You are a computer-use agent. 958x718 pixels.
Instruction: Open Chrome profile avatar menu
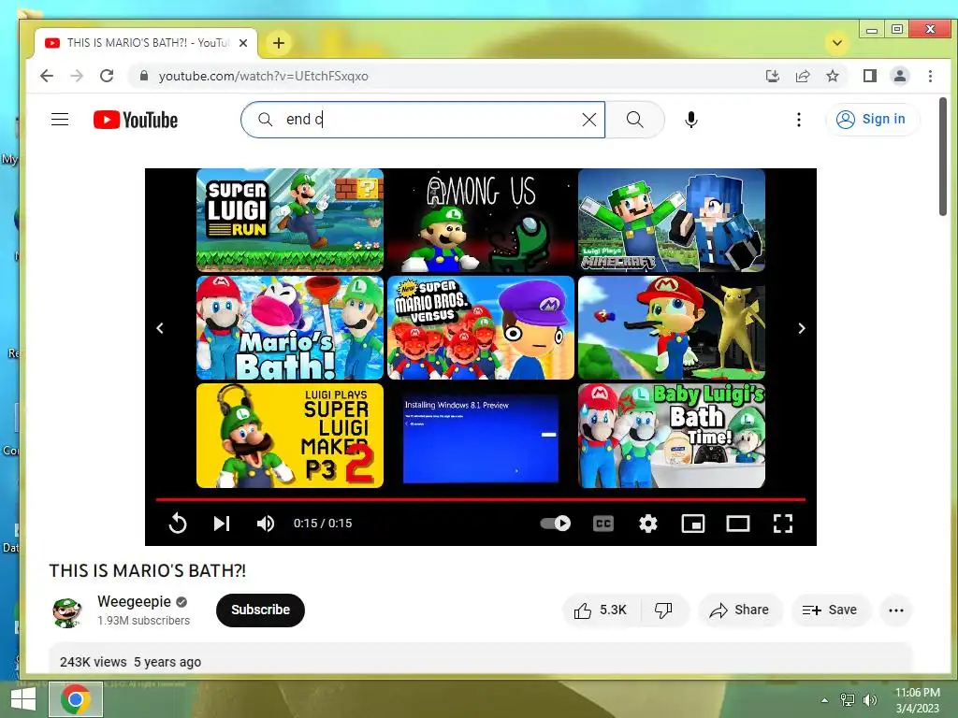click(899, 76)
